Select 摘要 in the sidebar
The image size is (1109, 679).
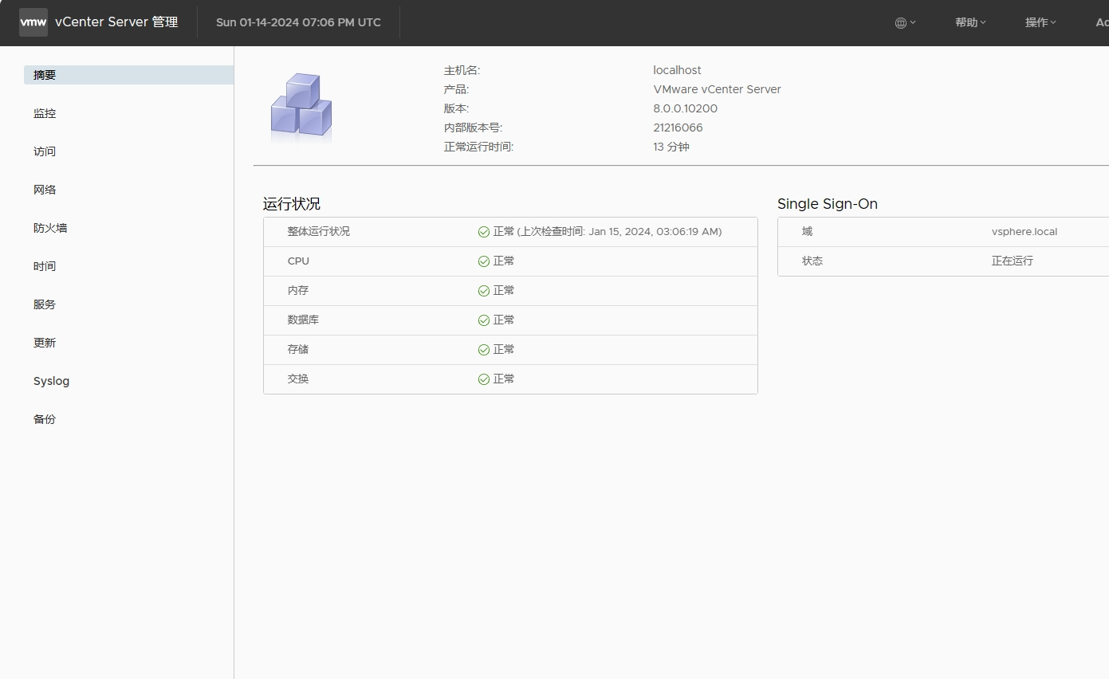(128, 75)
